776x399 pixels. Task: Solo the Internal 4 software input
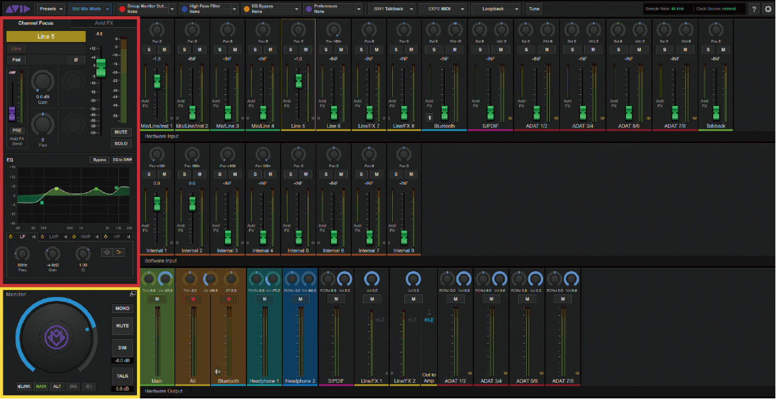click(x=255, y=174)
